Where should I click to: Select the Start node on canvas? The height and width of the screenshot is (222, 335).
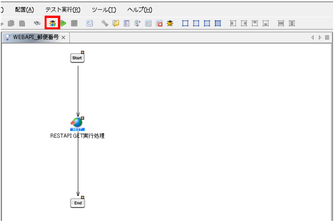coord(77,58)
